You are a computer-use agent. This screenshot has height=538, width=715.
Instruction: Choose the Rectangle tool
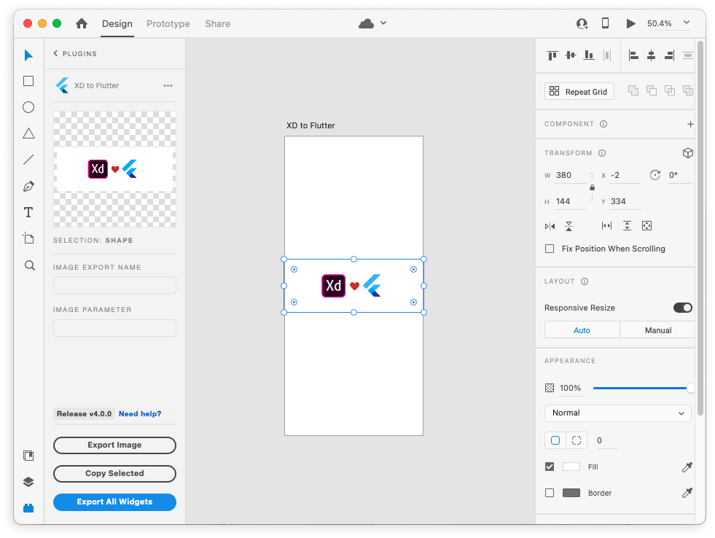point(28,81)
